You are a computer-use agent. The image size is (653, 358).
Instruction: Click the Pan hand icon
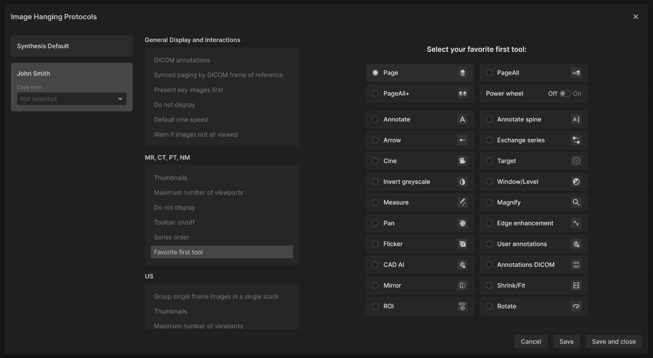(462, 223)
